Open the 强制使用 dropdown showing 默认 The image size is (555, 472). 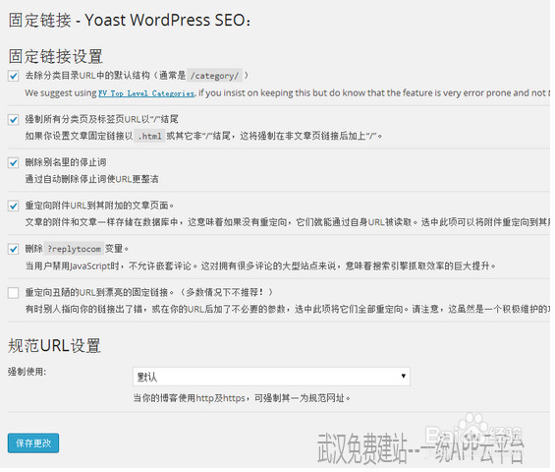(271, 377)
